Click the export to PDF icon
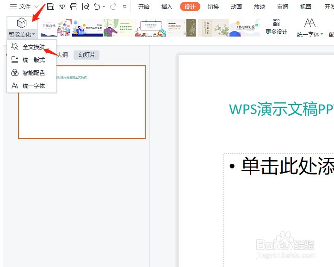 pyautogui.click(x=62, y=6)
